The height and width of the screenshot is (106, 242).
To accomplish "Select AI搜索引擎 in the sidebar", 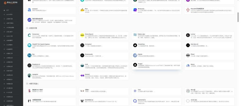I will point(9,19).
